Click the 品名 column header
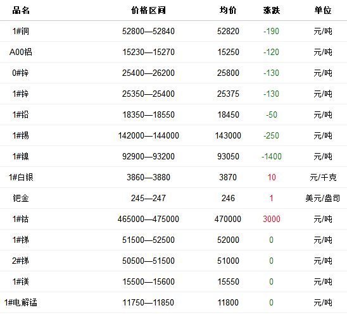 click(x=21, y=10)
